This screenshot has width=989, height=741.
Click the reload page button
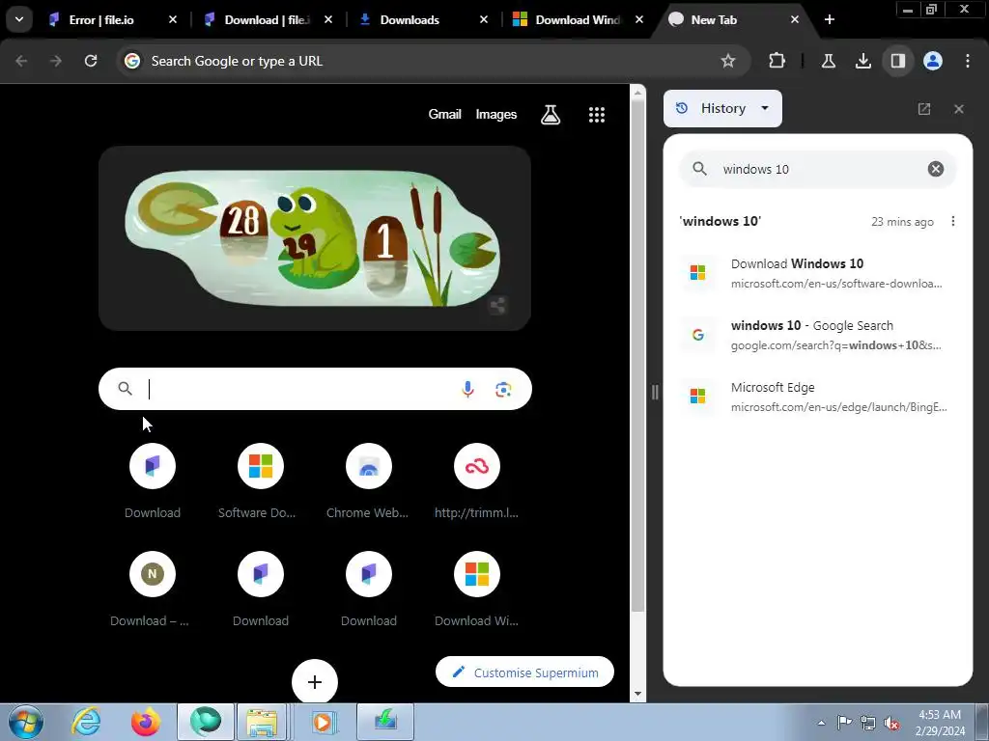(91, 61)
